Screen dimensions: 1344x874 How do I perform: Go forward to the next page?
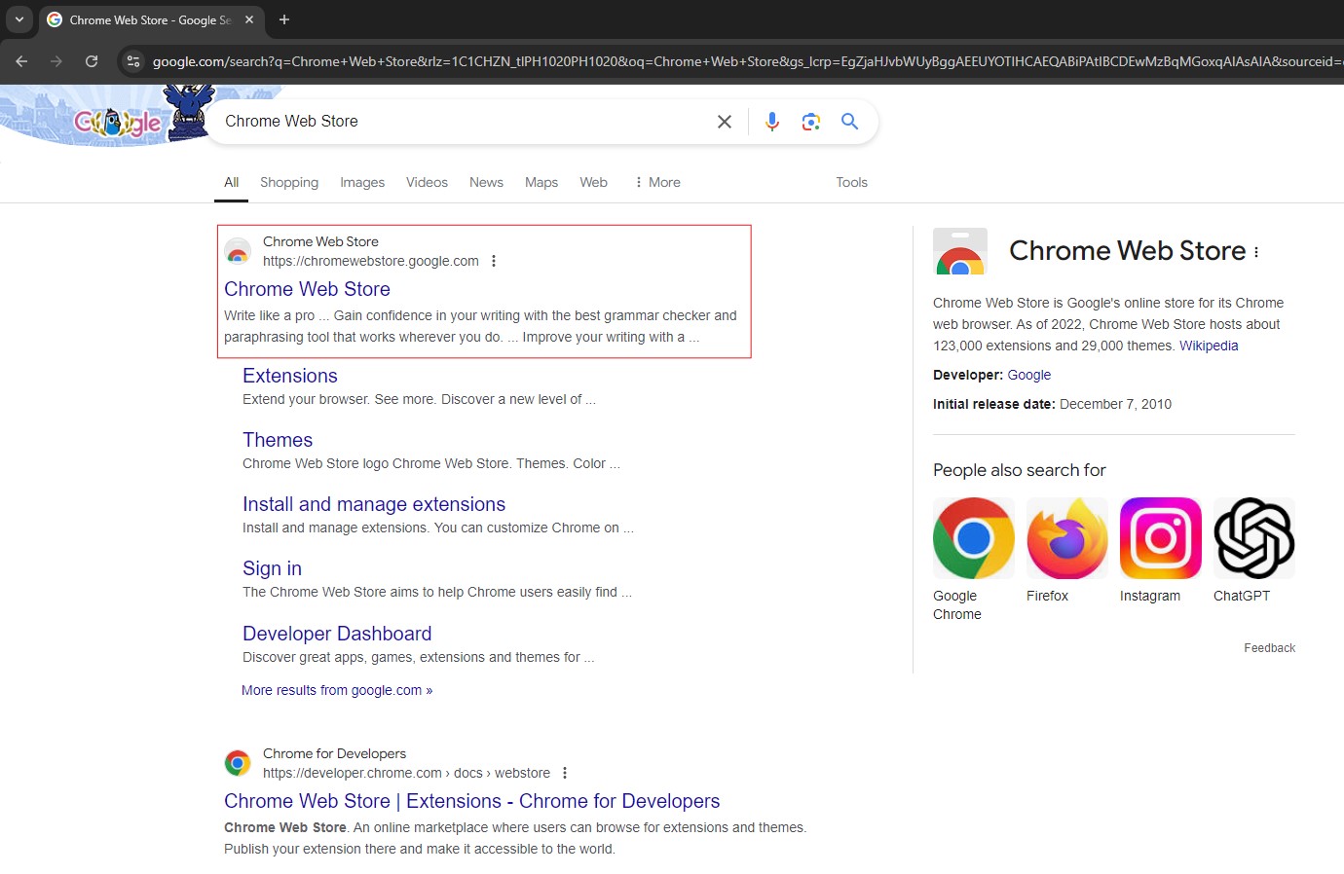click(x=56, y=61)
